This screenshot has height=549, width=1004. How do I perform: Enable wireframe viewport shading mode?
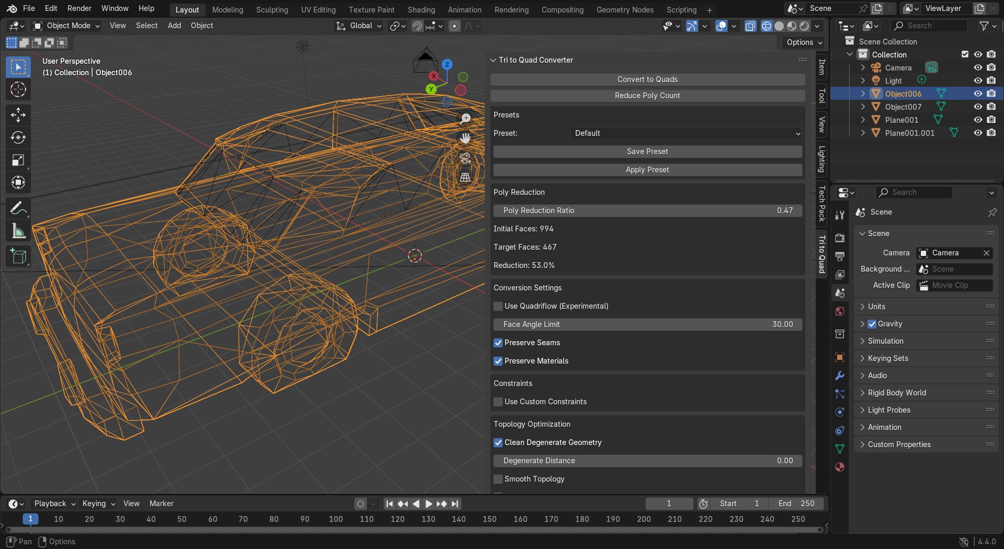coord(766,26)
